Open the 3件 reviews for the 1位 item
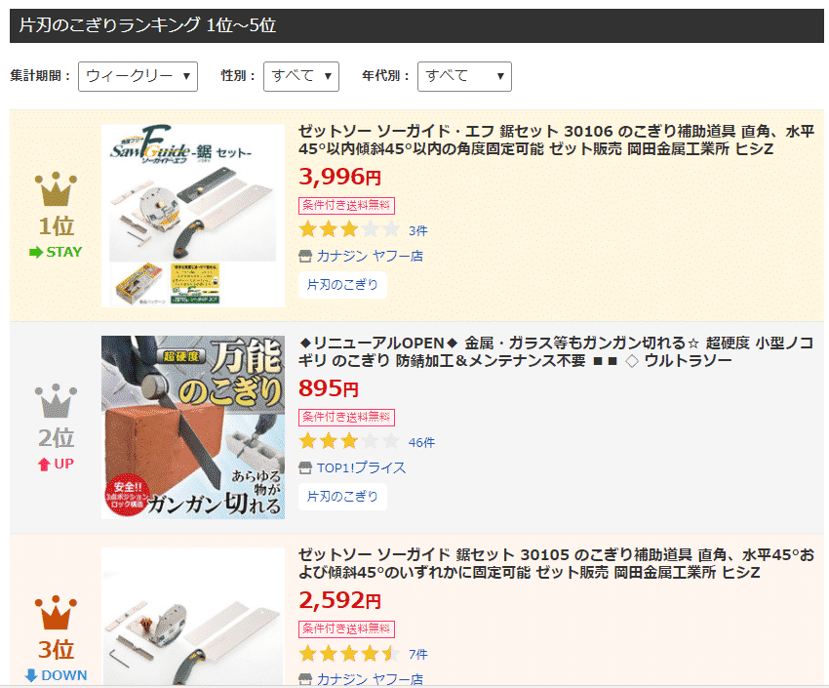Screen dimensions: 829x688 coord(417,231)
